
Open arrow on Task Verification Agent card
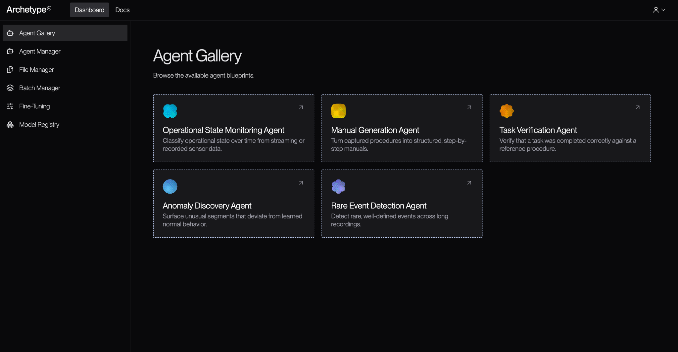click(638, 107)
